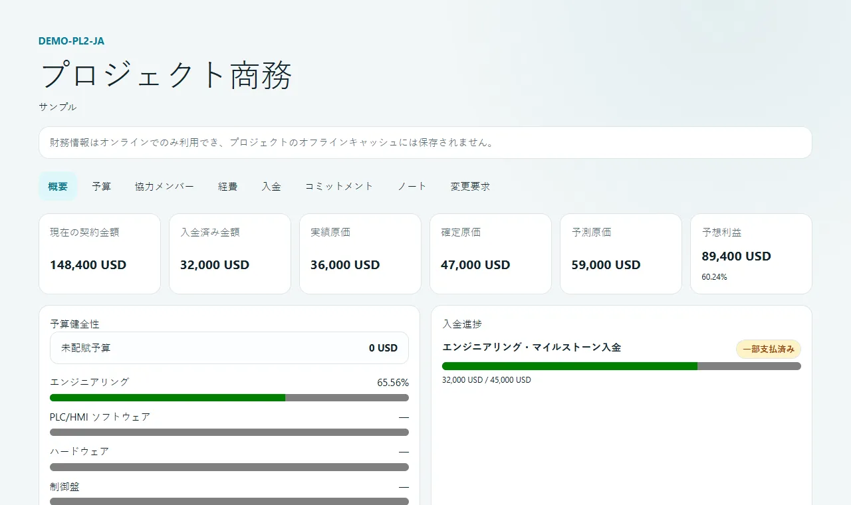The width and height of the screenshot is (851, 505).
Task: Click the 65.56% percentage value
Action: tap(393, 383)
